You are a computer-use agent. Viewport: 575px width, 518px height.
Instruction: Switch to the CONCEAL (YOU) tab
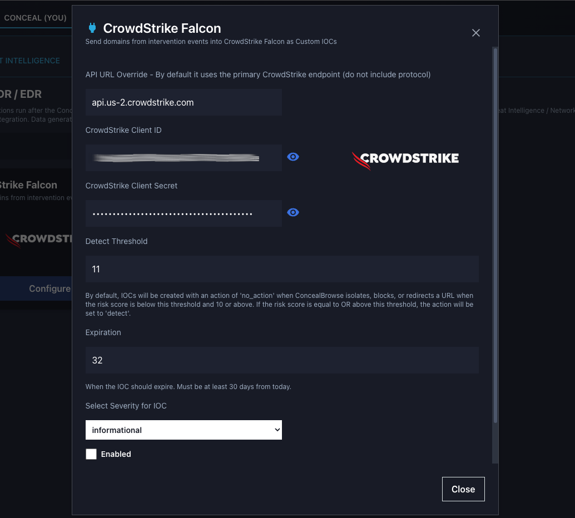point(35,18)
